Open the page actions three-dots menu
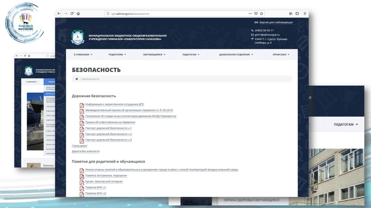 250,14
